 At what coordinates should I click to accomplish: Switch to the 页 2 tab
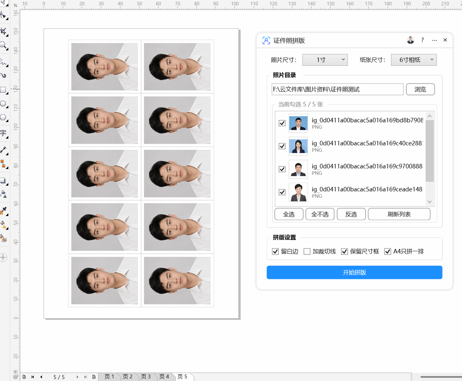pos(127,377)
